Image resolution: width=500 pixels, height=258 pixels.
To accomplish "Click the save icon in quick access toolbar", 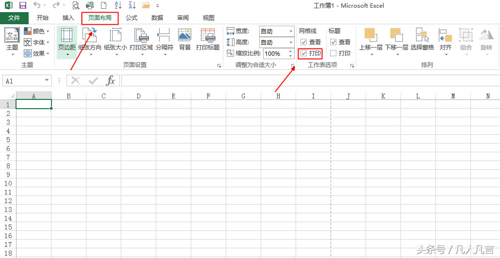I will [x=22, y=6].
